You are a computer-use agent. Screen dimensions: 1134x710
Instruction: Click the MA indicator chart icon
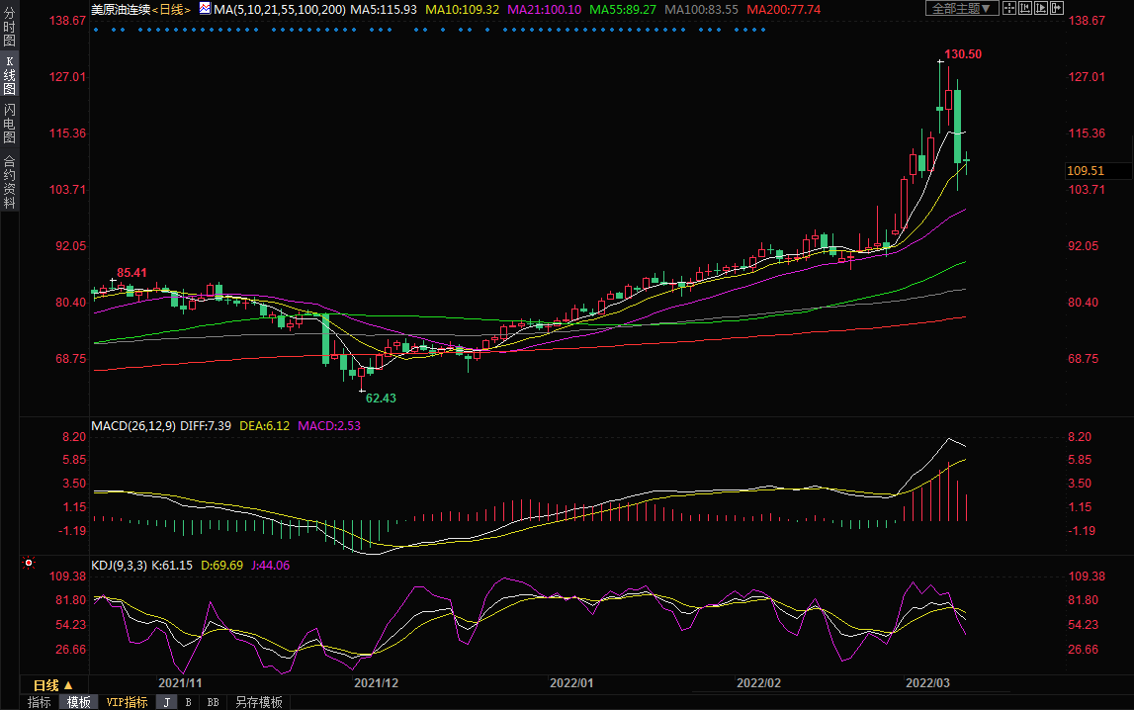point(205,8)
